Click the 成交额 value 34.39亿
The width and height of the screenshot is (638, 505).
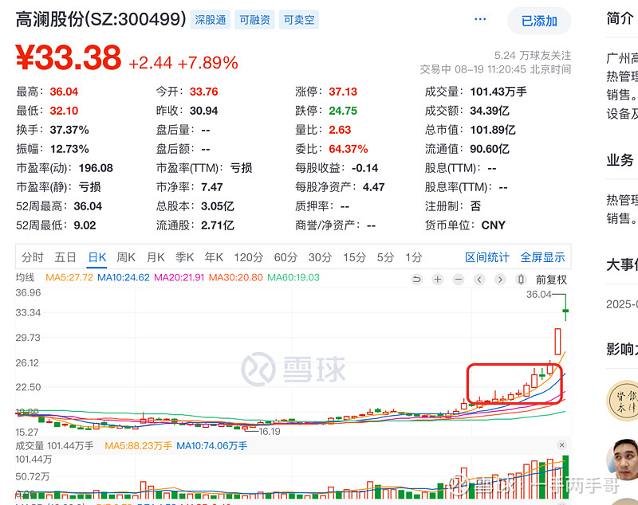coord(490,111)
